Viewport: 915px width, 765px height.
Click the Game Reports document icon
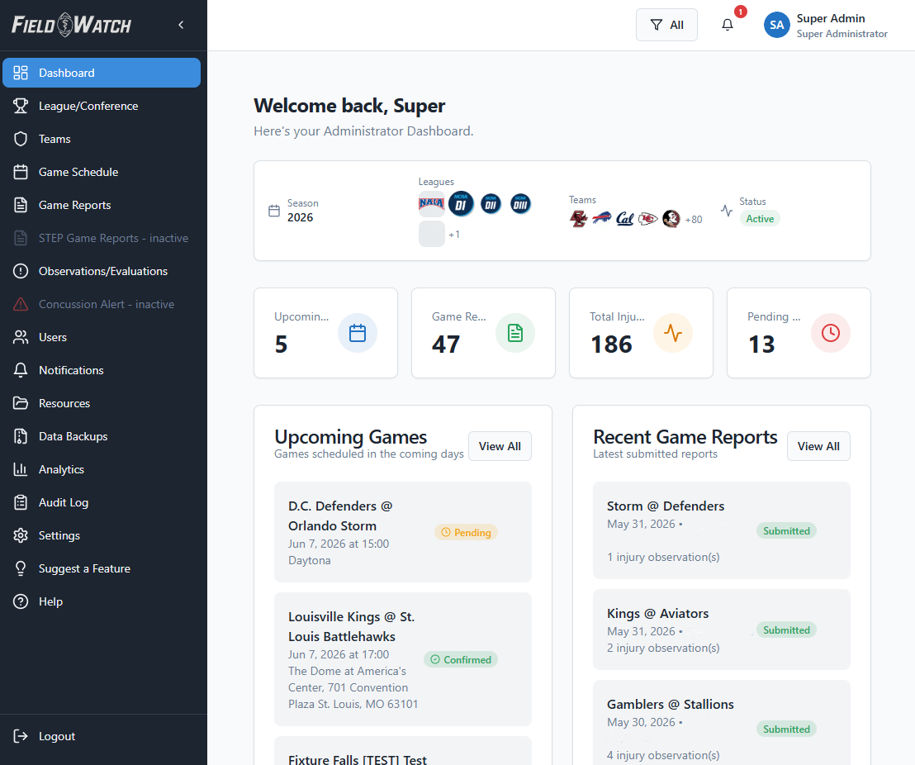point(21,205)
